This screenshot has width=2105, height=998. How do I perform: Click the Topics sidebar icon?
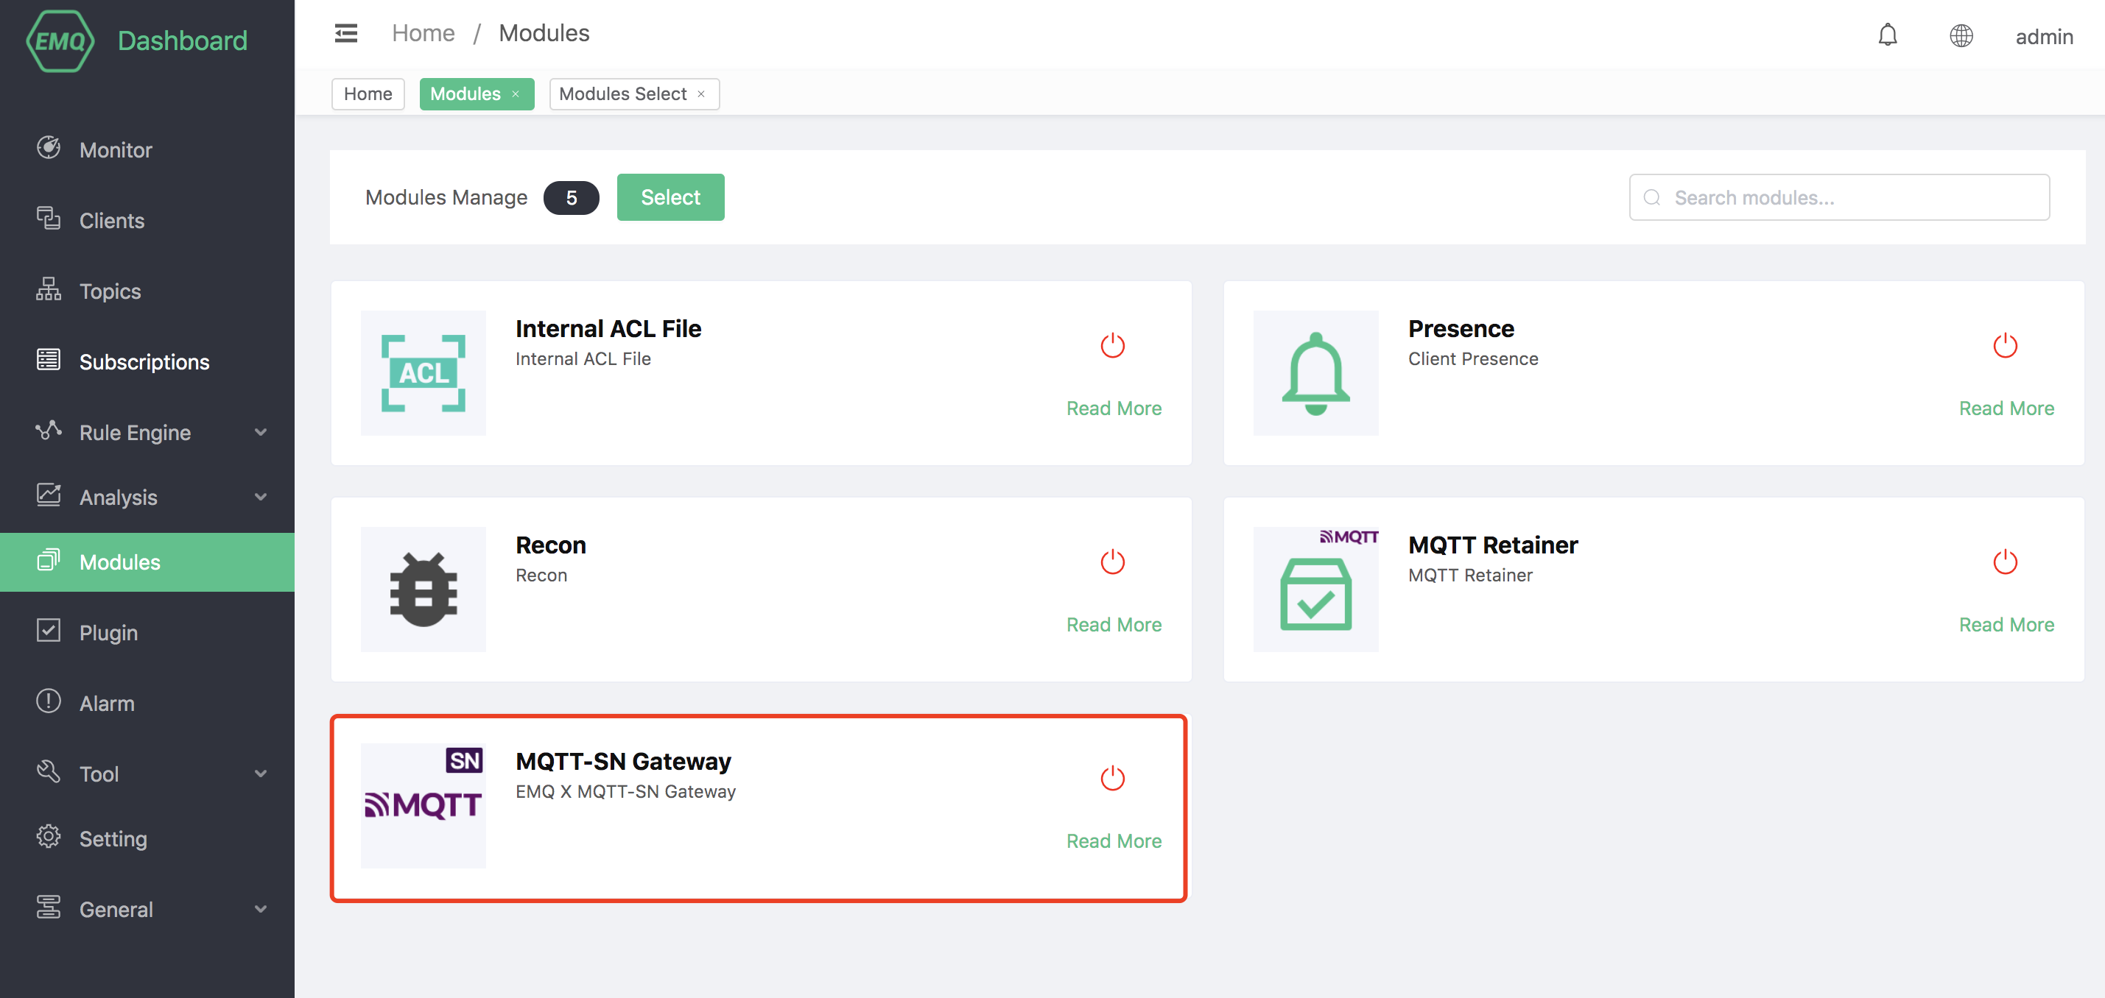(48, 289)
